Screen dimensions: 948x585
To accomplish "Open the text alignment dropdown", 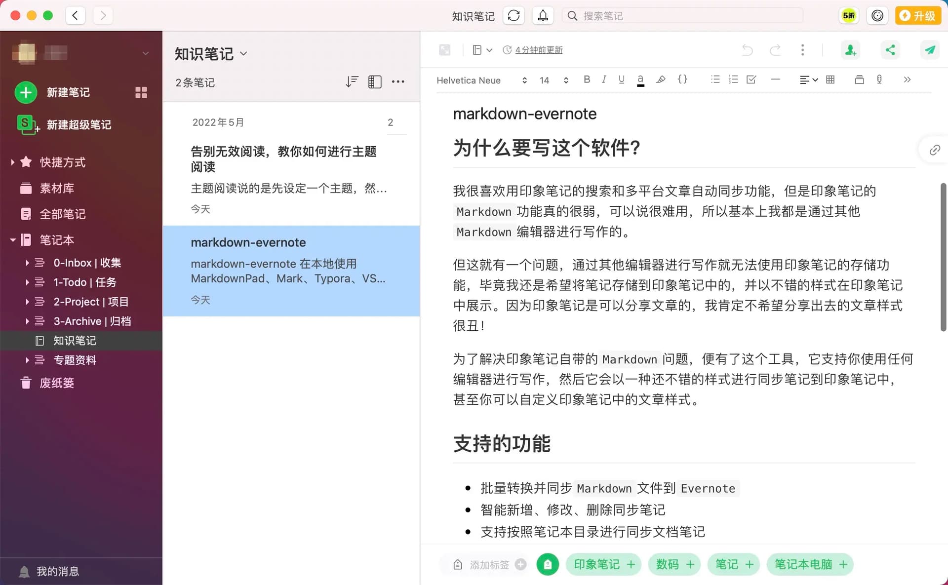I will point(808,79).
